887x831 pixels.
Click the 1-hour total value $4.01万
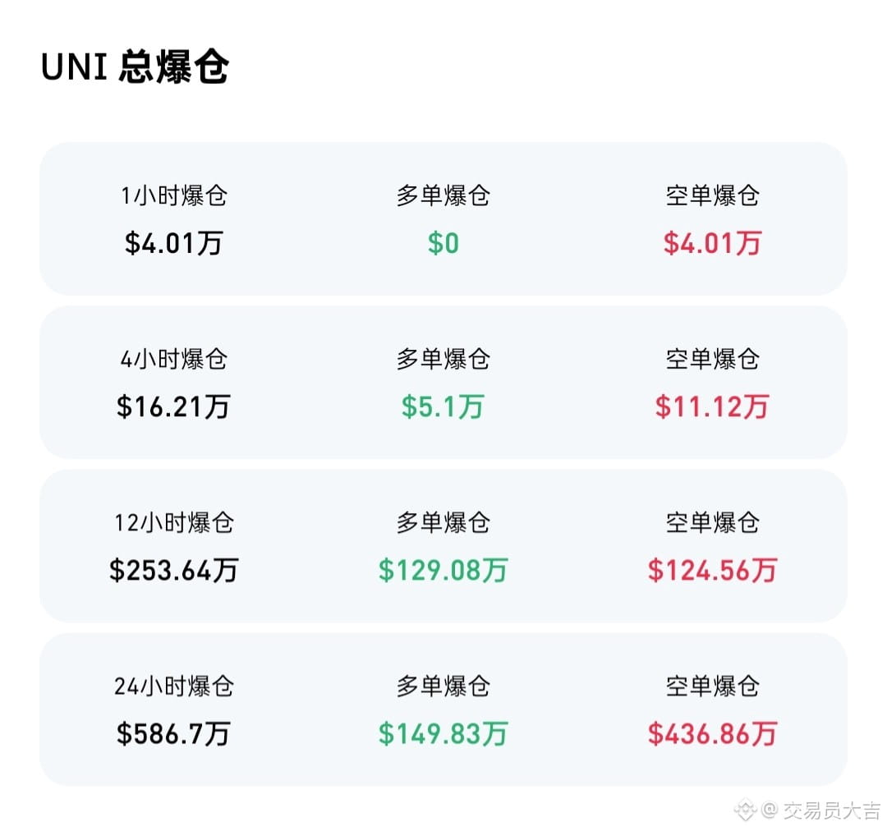tap(173, 243)
